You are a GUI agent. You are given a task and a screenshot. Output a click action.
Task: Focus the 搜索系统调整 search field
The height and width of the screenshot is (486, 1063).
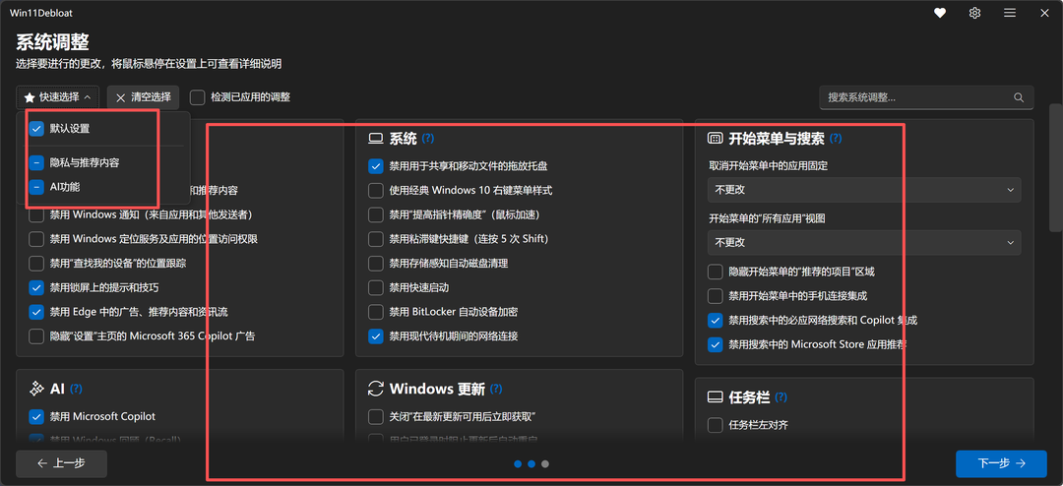tap(926, 97)
